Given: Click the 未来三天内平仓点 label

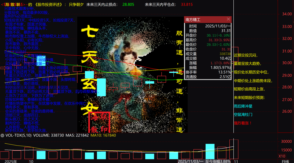Looking at the screenshot, I should [160, 5].
